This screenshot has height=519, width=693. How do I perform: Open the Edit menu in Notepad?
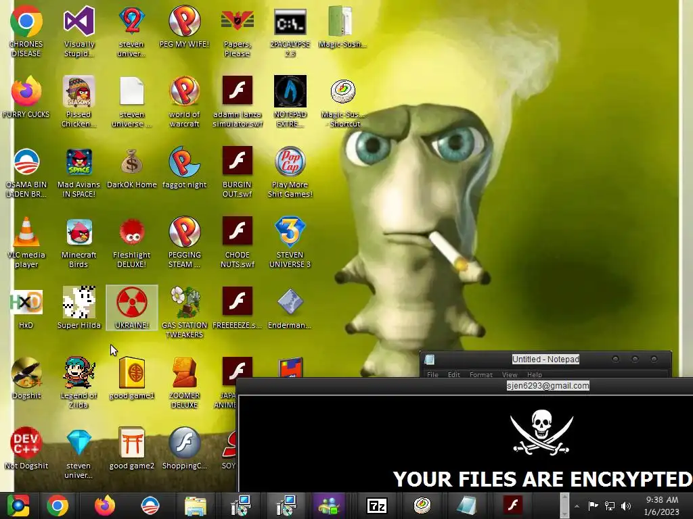[x=454, y=374]
